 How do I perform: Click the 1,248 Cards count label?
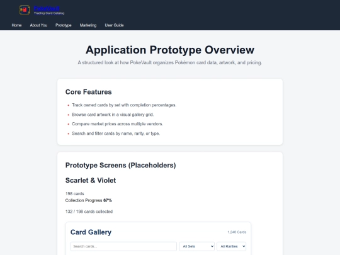(x=237, y=232)
